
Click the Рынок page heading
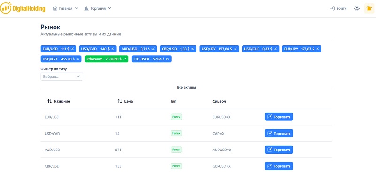[50, 27]
